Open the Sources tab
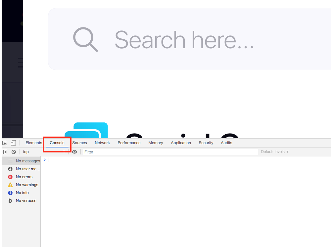The height and width of the screenshot is (248, 331). coord(79,143)
